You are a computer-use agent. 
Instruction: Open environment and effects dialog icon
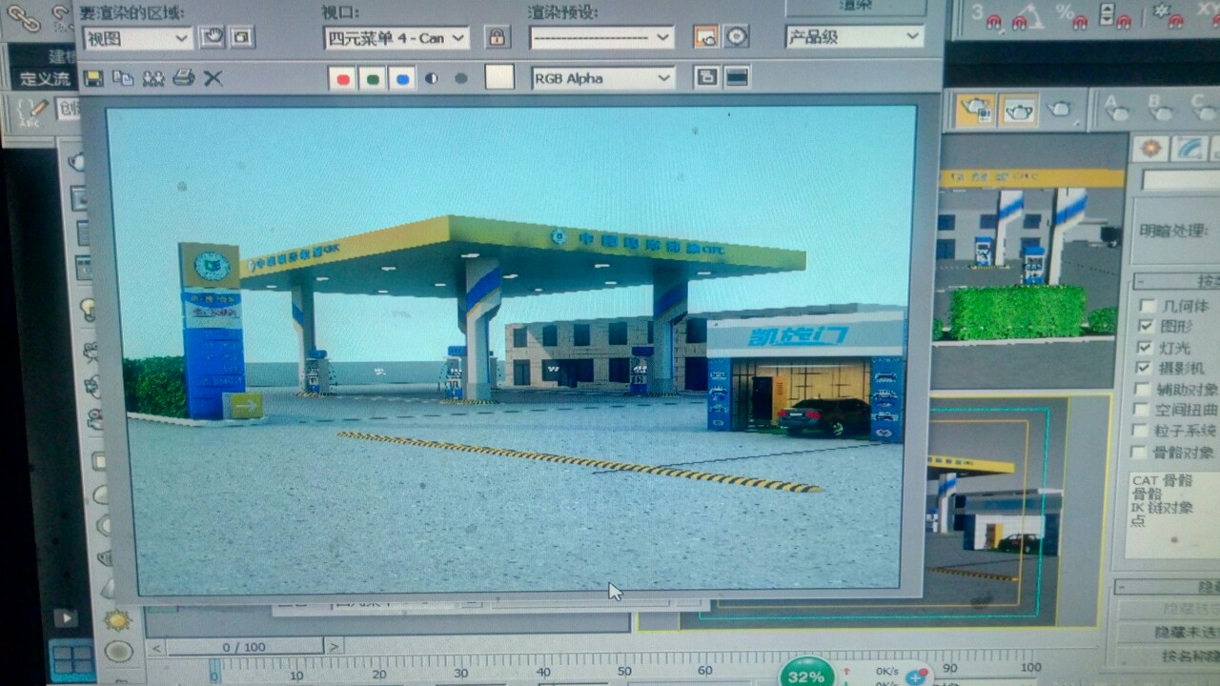(736, 37)
